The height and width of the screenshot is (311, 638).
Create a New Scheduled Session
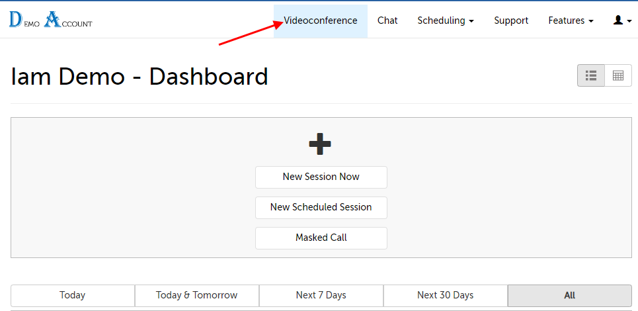[321, 207]
